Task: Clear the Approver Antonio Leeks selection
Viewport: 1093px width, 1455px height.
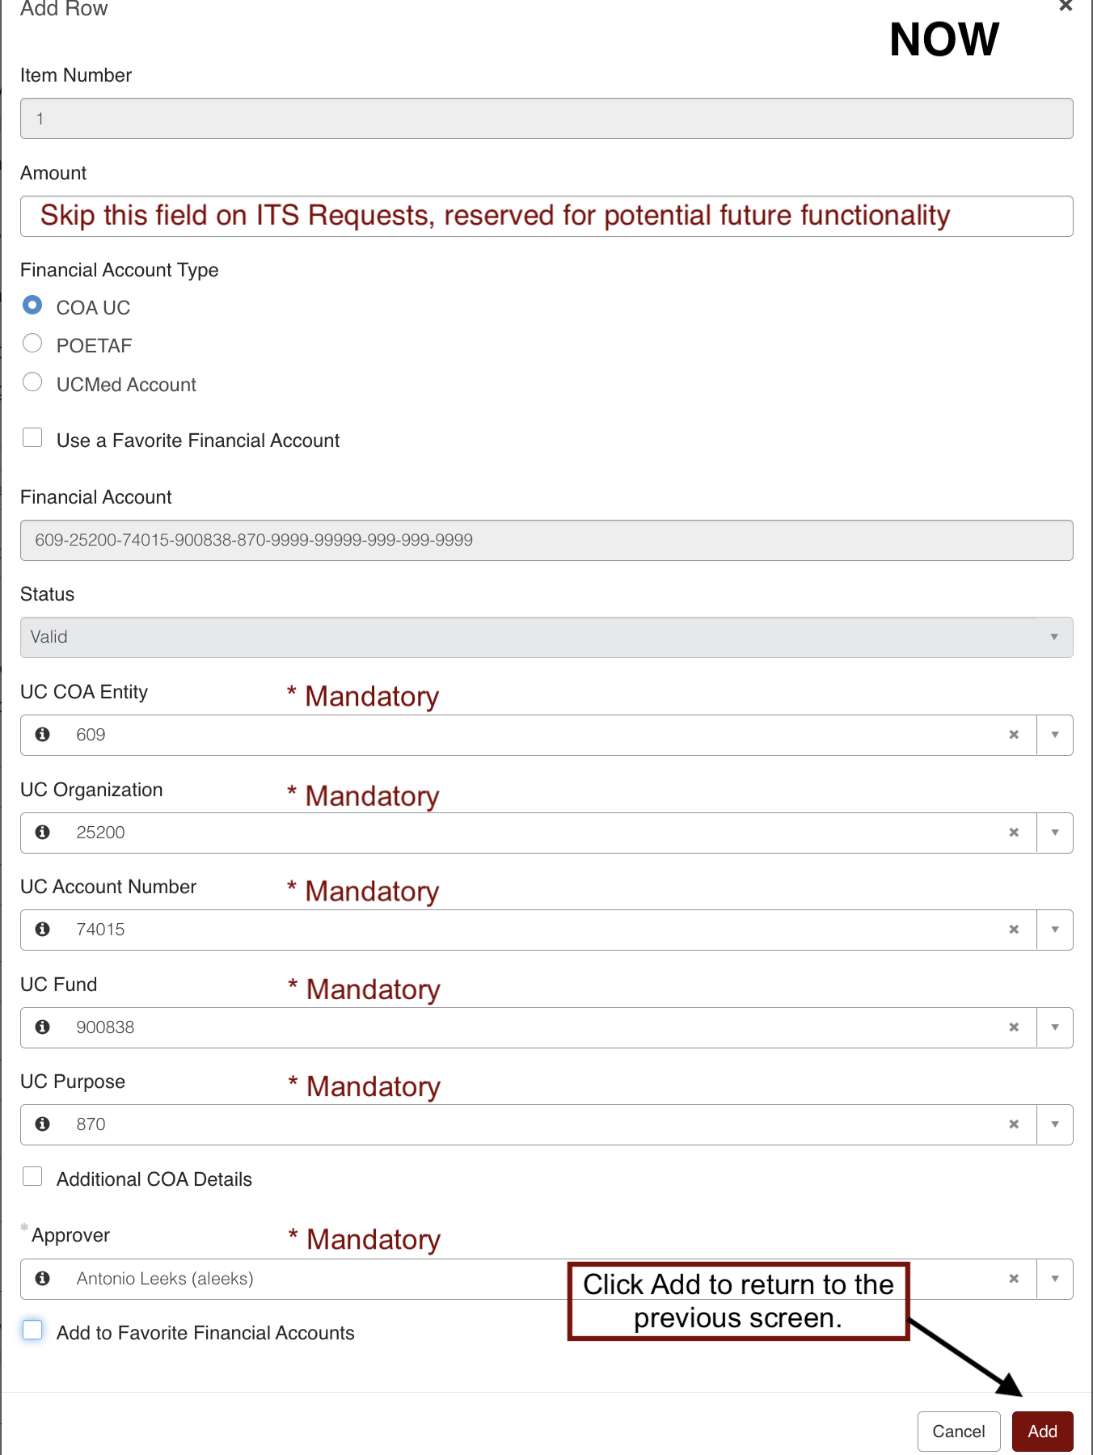Action: pos(1014,1279)
